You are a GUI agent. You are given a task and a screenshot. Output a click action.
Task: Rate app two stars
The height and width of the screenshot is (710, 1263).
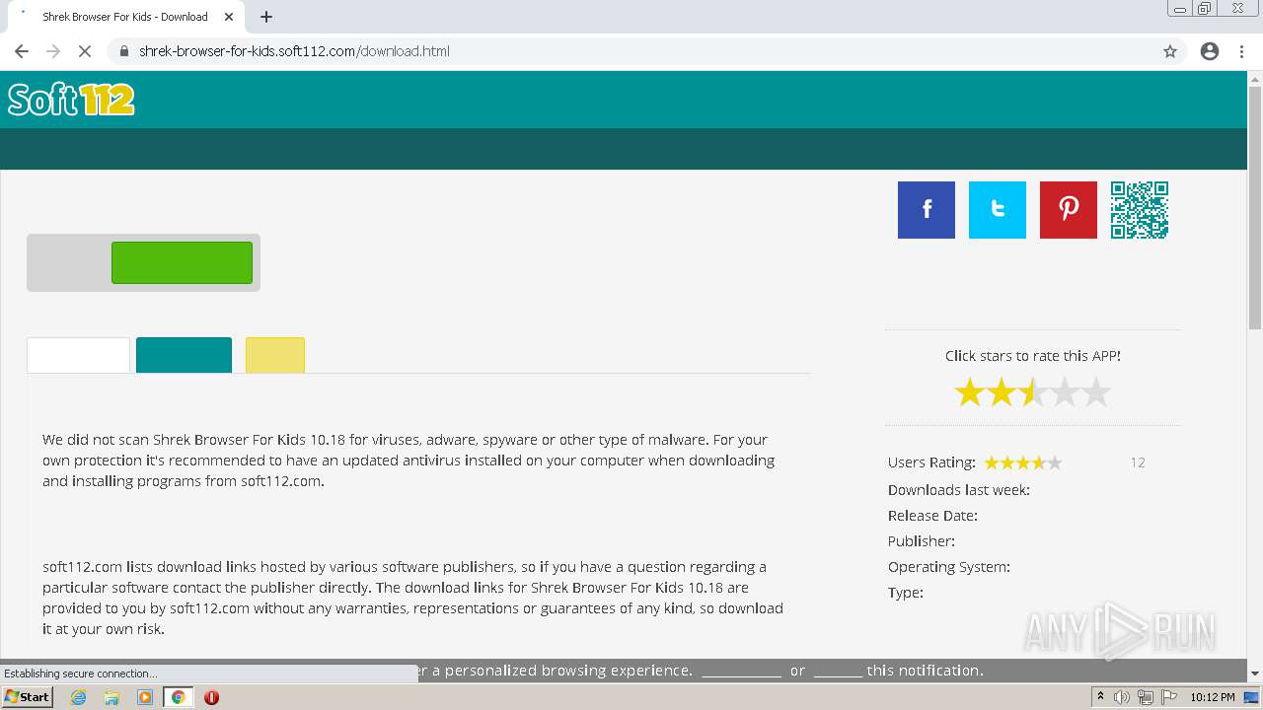tap(1002, 393)
